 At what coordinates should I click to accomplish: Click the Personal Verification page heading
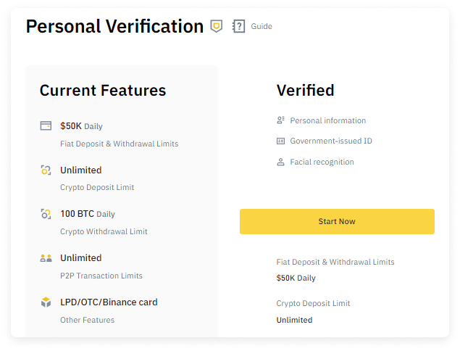[114, 27]
